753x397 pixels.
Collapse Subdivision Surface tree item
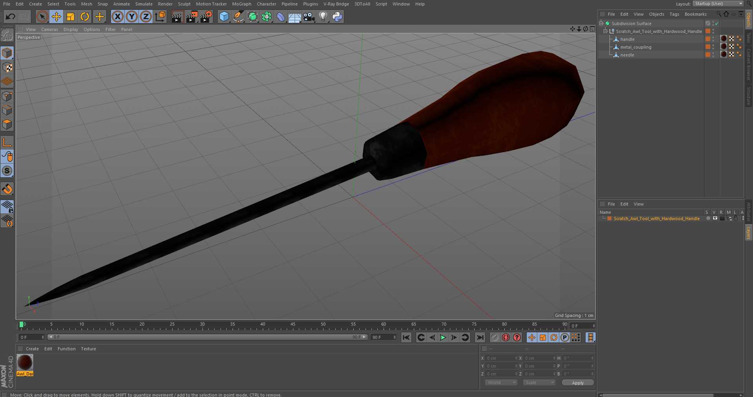[601, 23]
